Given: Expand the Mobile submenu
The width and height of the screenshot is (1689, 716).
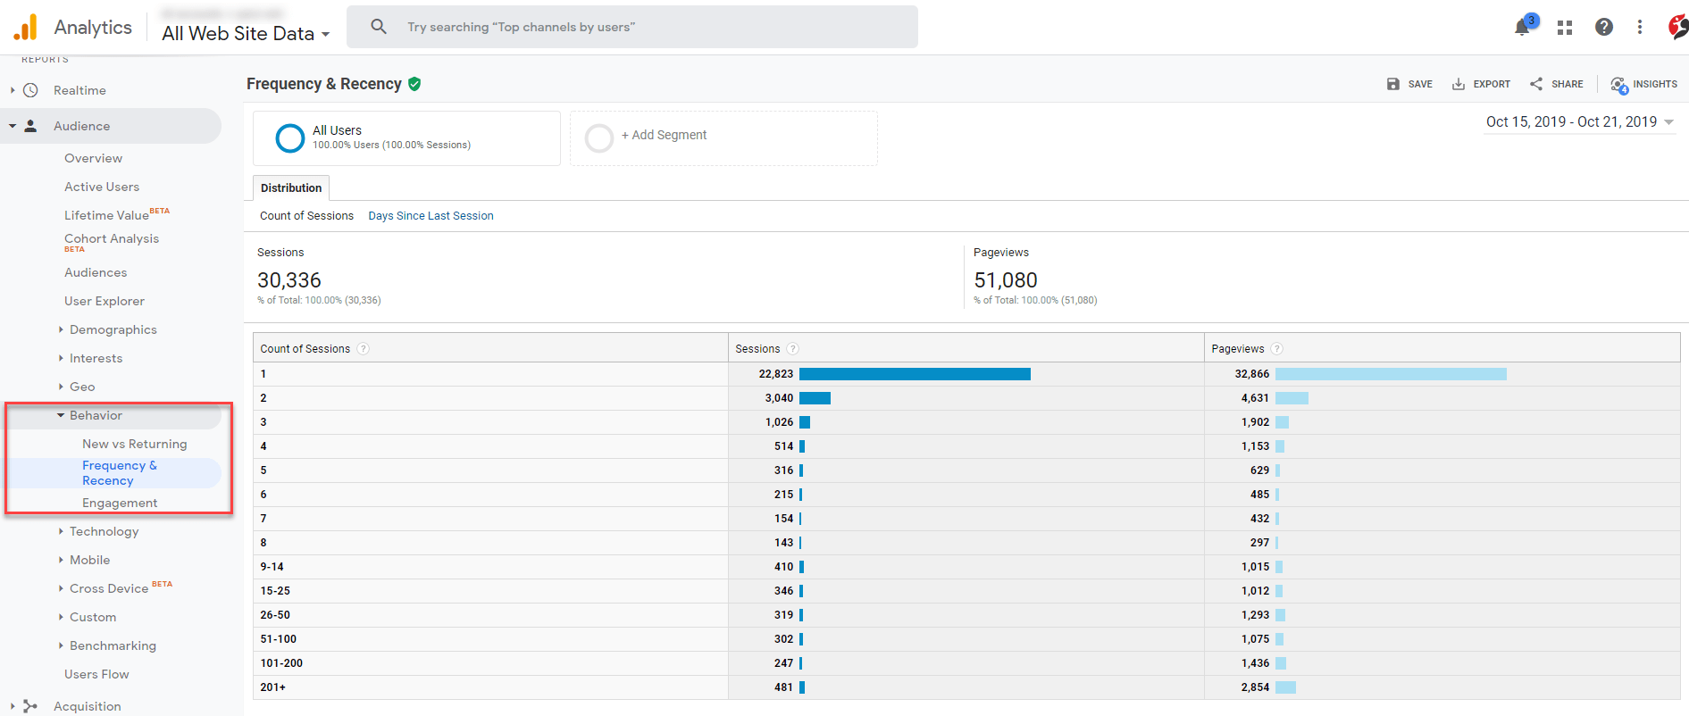Looking at the screenshot, I should (61, 560).
